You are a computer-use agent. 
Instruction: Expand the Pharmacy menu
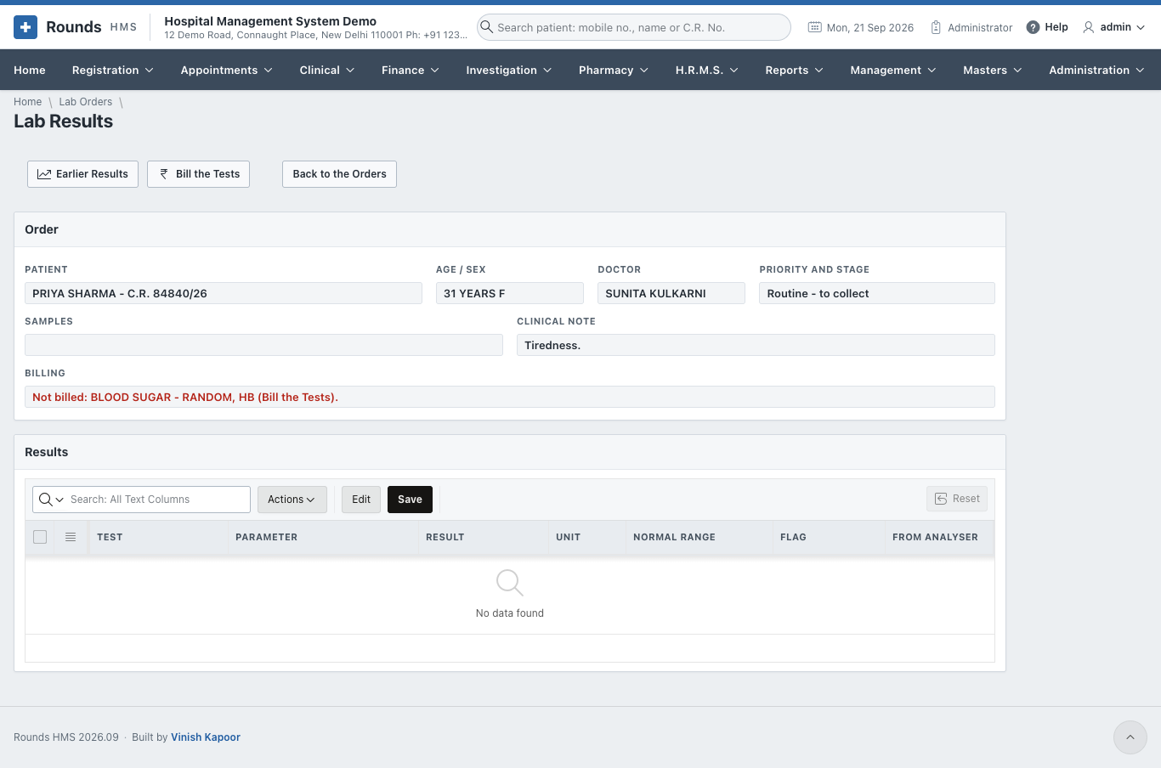coord(614,70)
